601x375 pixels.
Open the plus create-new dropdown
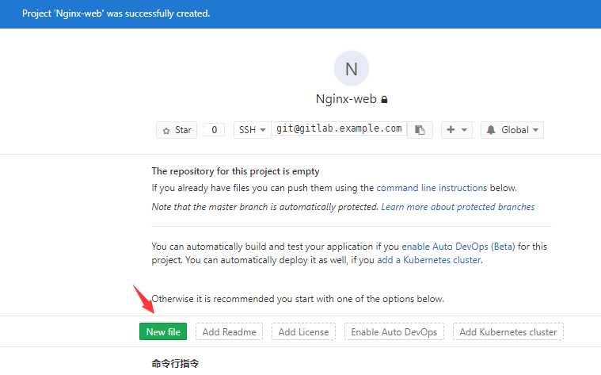[x=457, y=130]
